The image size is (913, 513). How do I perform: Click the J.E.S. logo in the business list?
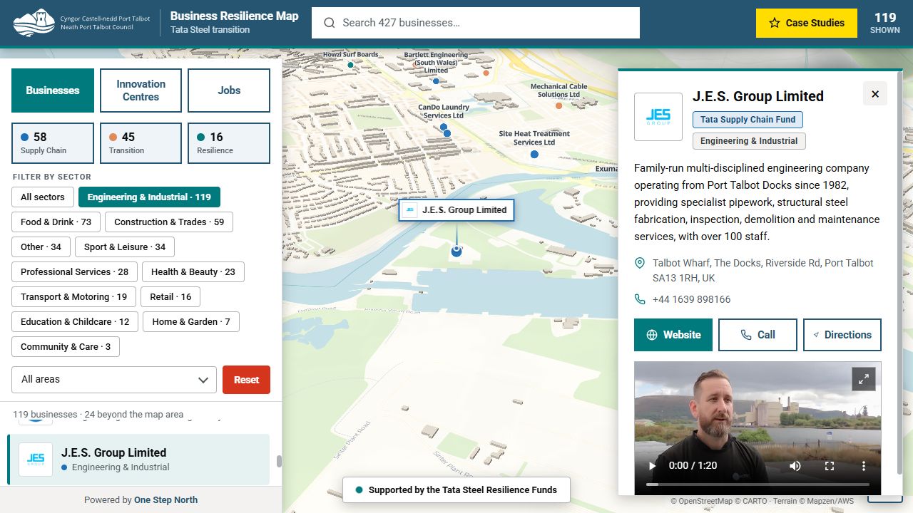(36, 460)
